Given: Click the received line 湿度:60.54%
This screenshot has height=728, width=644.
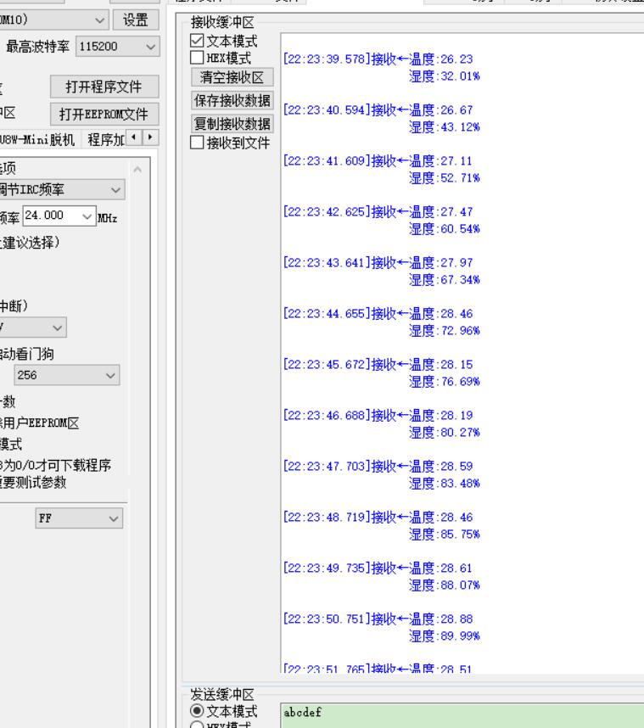Looking at the screenshot, I should tap(445, 229).
